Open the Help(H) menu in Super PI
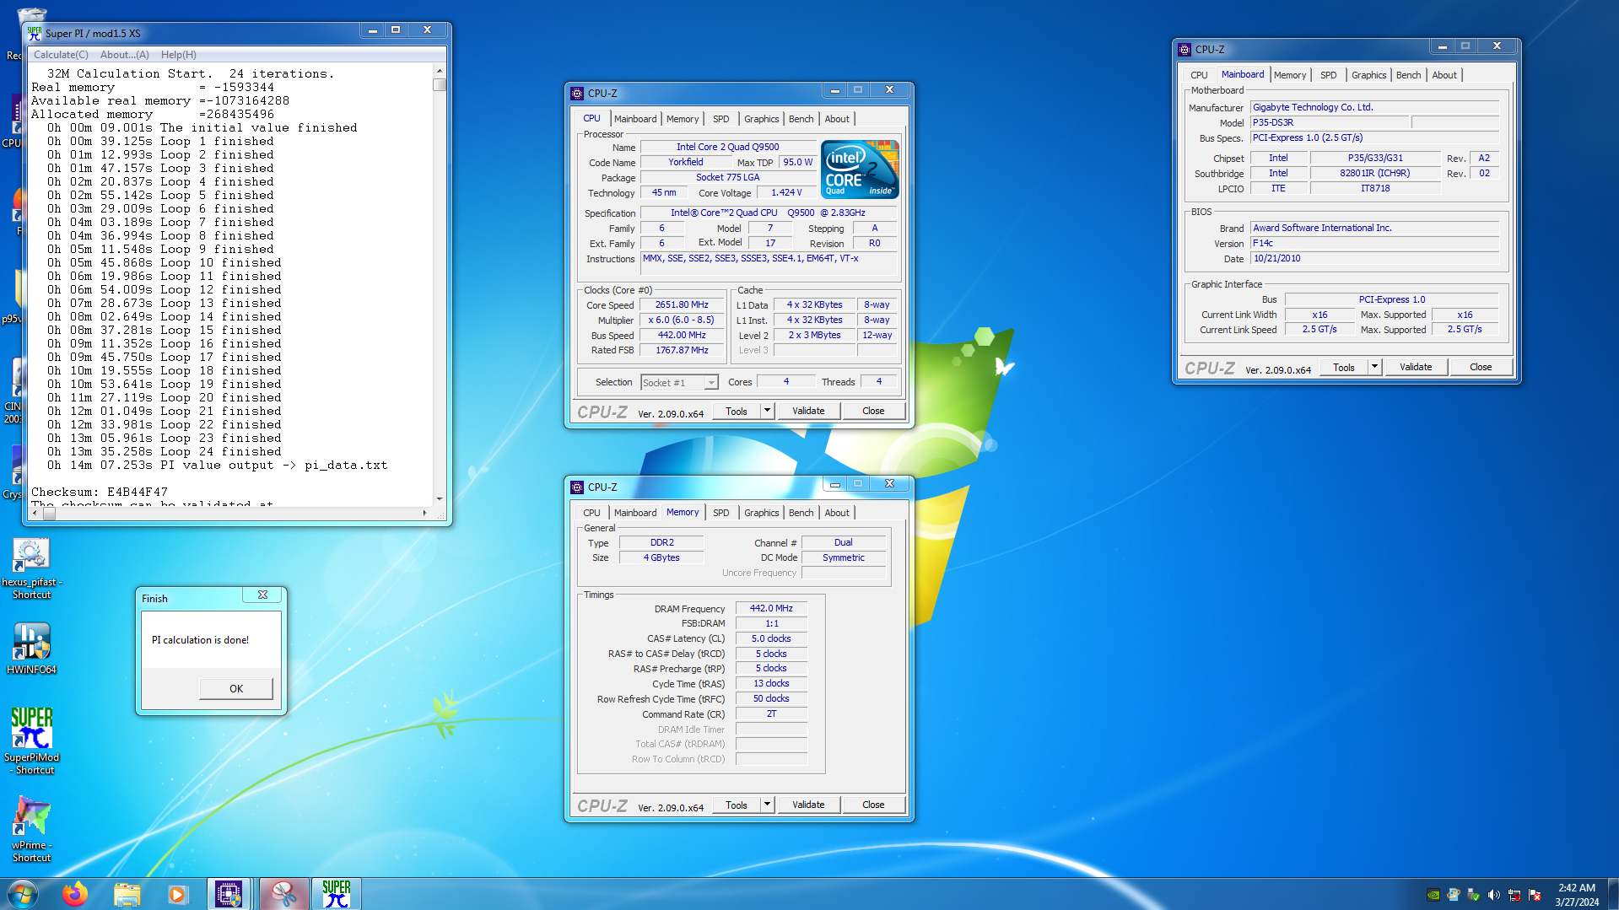The height and width of the screenshot is (910, 1619). click(179, 55)
